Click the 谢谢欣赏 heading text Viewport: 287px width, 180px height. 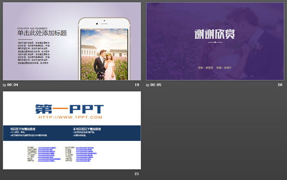click(x=215, y=34)
